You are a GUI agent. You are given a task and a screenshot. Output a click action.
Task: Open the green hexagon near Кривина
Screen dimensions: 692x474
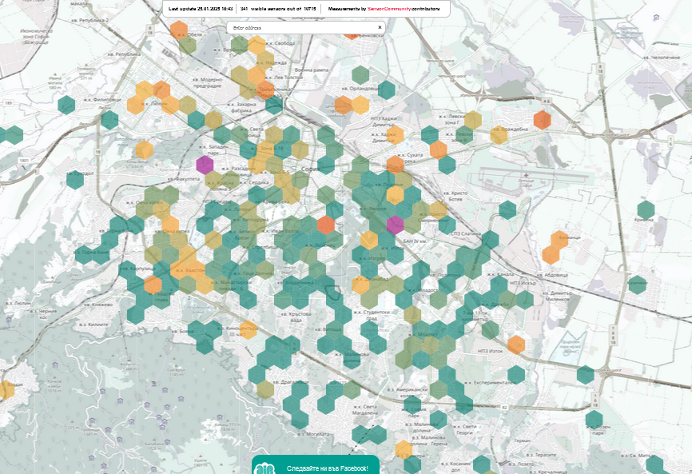[x=646, y=209]
